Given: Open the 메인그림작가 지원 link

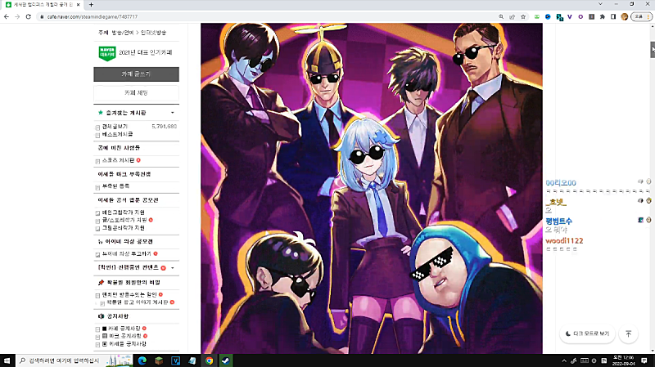Looking at the screenshot, I should click(124, 213).
